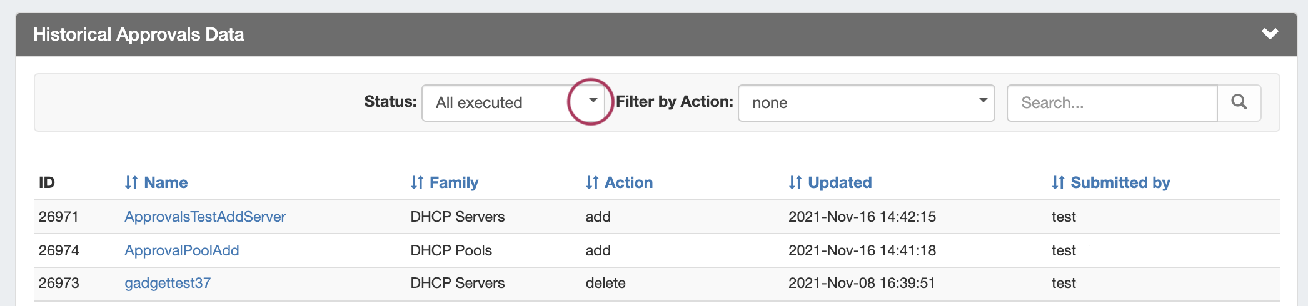1308x306 pixels.
Task: Open the Filter by Action dropdown
Action: pyautogui.click(x=865, y=102)
